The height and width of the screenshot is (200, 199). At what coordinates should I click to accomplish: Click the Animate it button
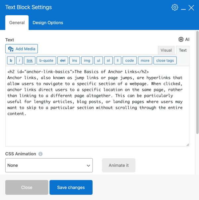point(118,165)
